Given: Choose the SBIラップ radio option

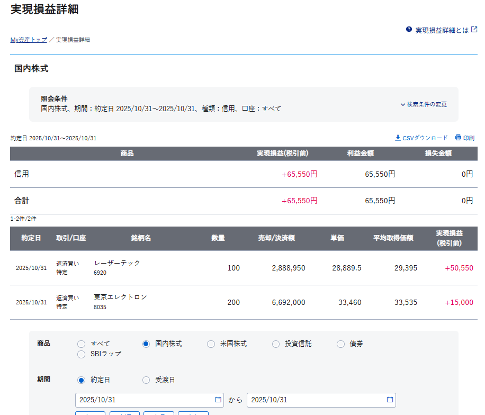Looking at the screenshot, I should 81,354.
